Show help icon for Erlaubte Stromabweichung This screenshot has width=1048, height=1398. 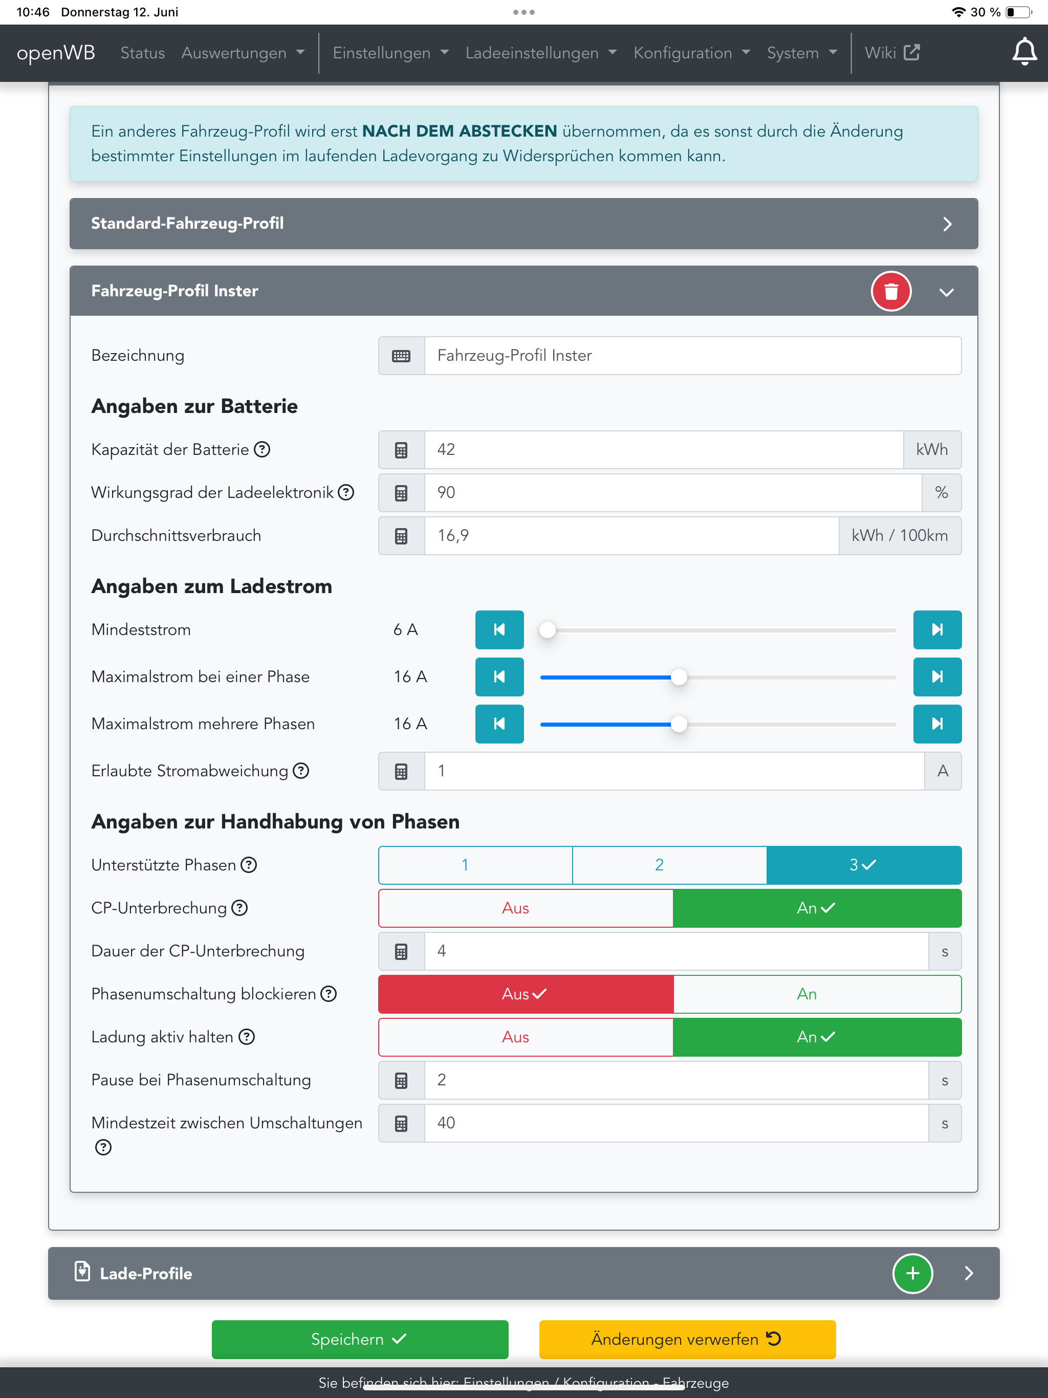301,771
